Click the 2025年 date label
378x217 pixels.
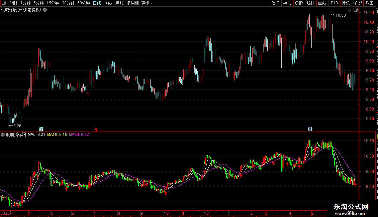point(7,213)
